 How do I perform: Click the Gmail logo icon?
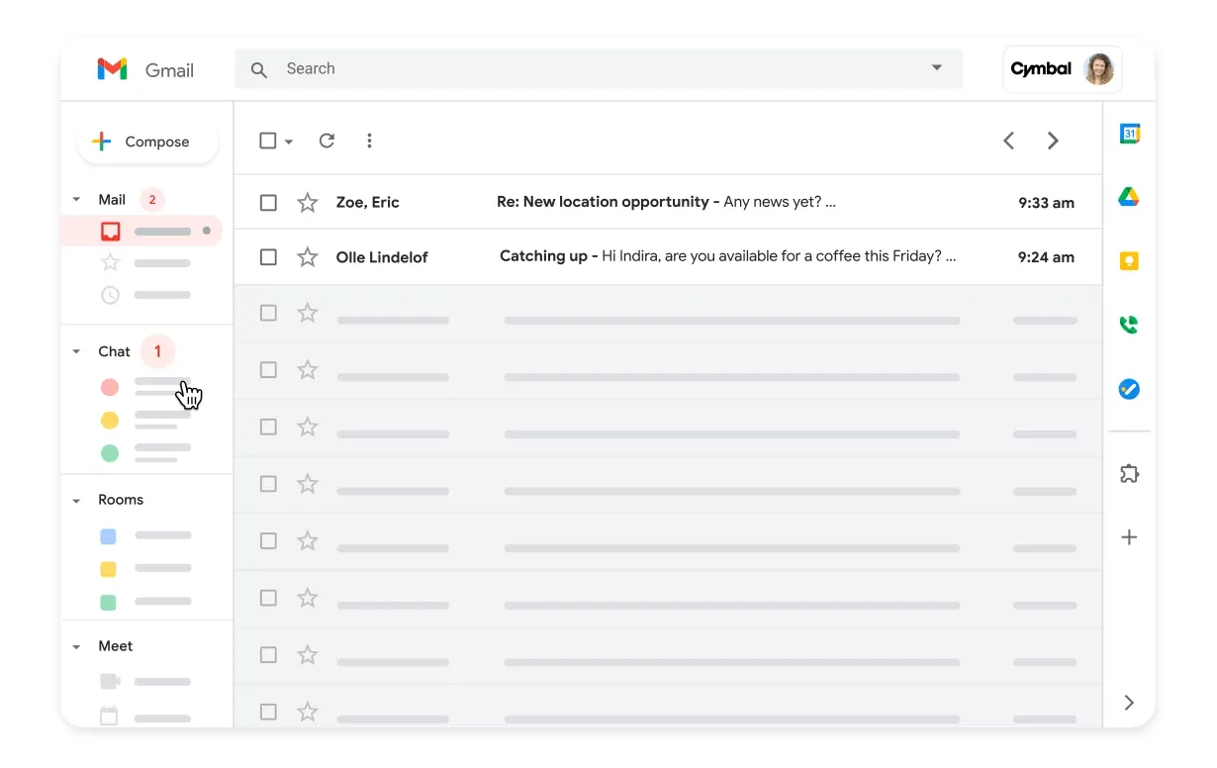click(112, 69)
